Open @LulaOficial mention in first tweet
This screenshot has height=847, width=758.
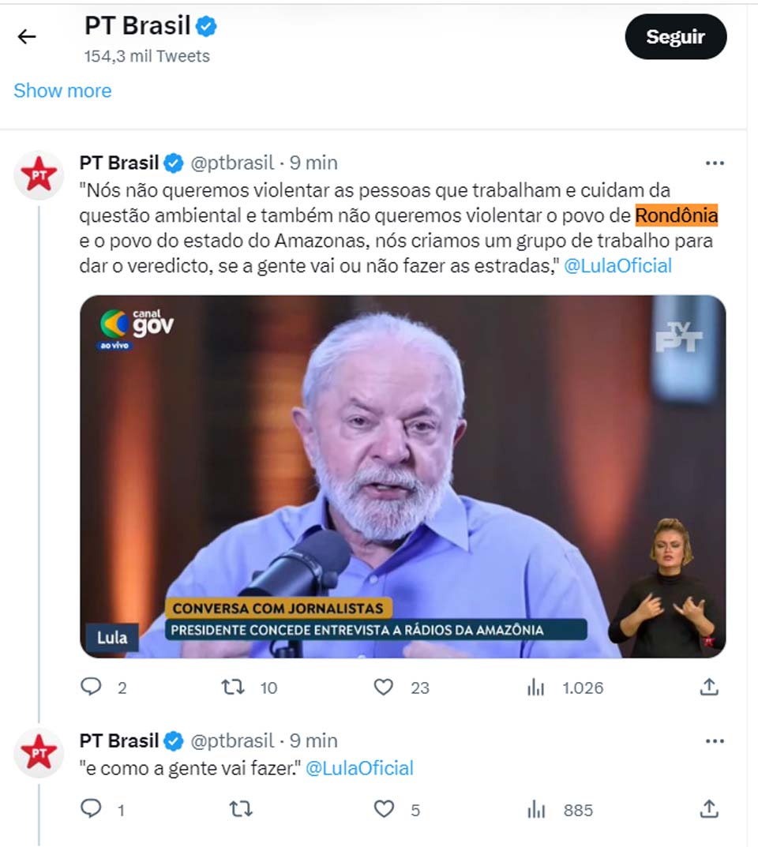[617, 266]
